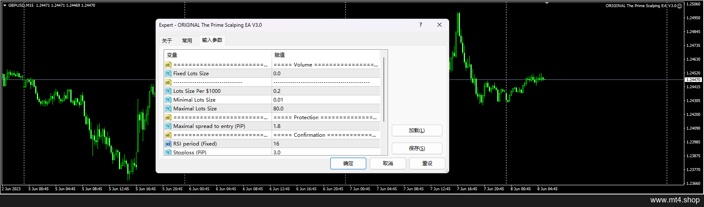Click the integer icon beside RSI period
The height and width of the screenshot is (207, 704).
tap(168, 144)
